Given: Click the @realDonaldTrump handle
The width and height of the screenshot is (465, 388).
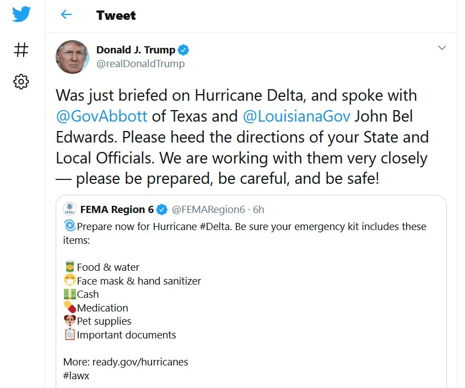Looking at the screenshot, I should pos(140,64).
